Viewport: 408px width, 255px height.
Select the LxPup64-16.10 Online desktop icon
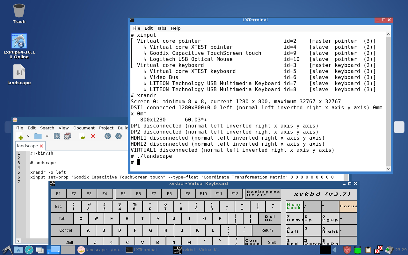tap(19, 46)
